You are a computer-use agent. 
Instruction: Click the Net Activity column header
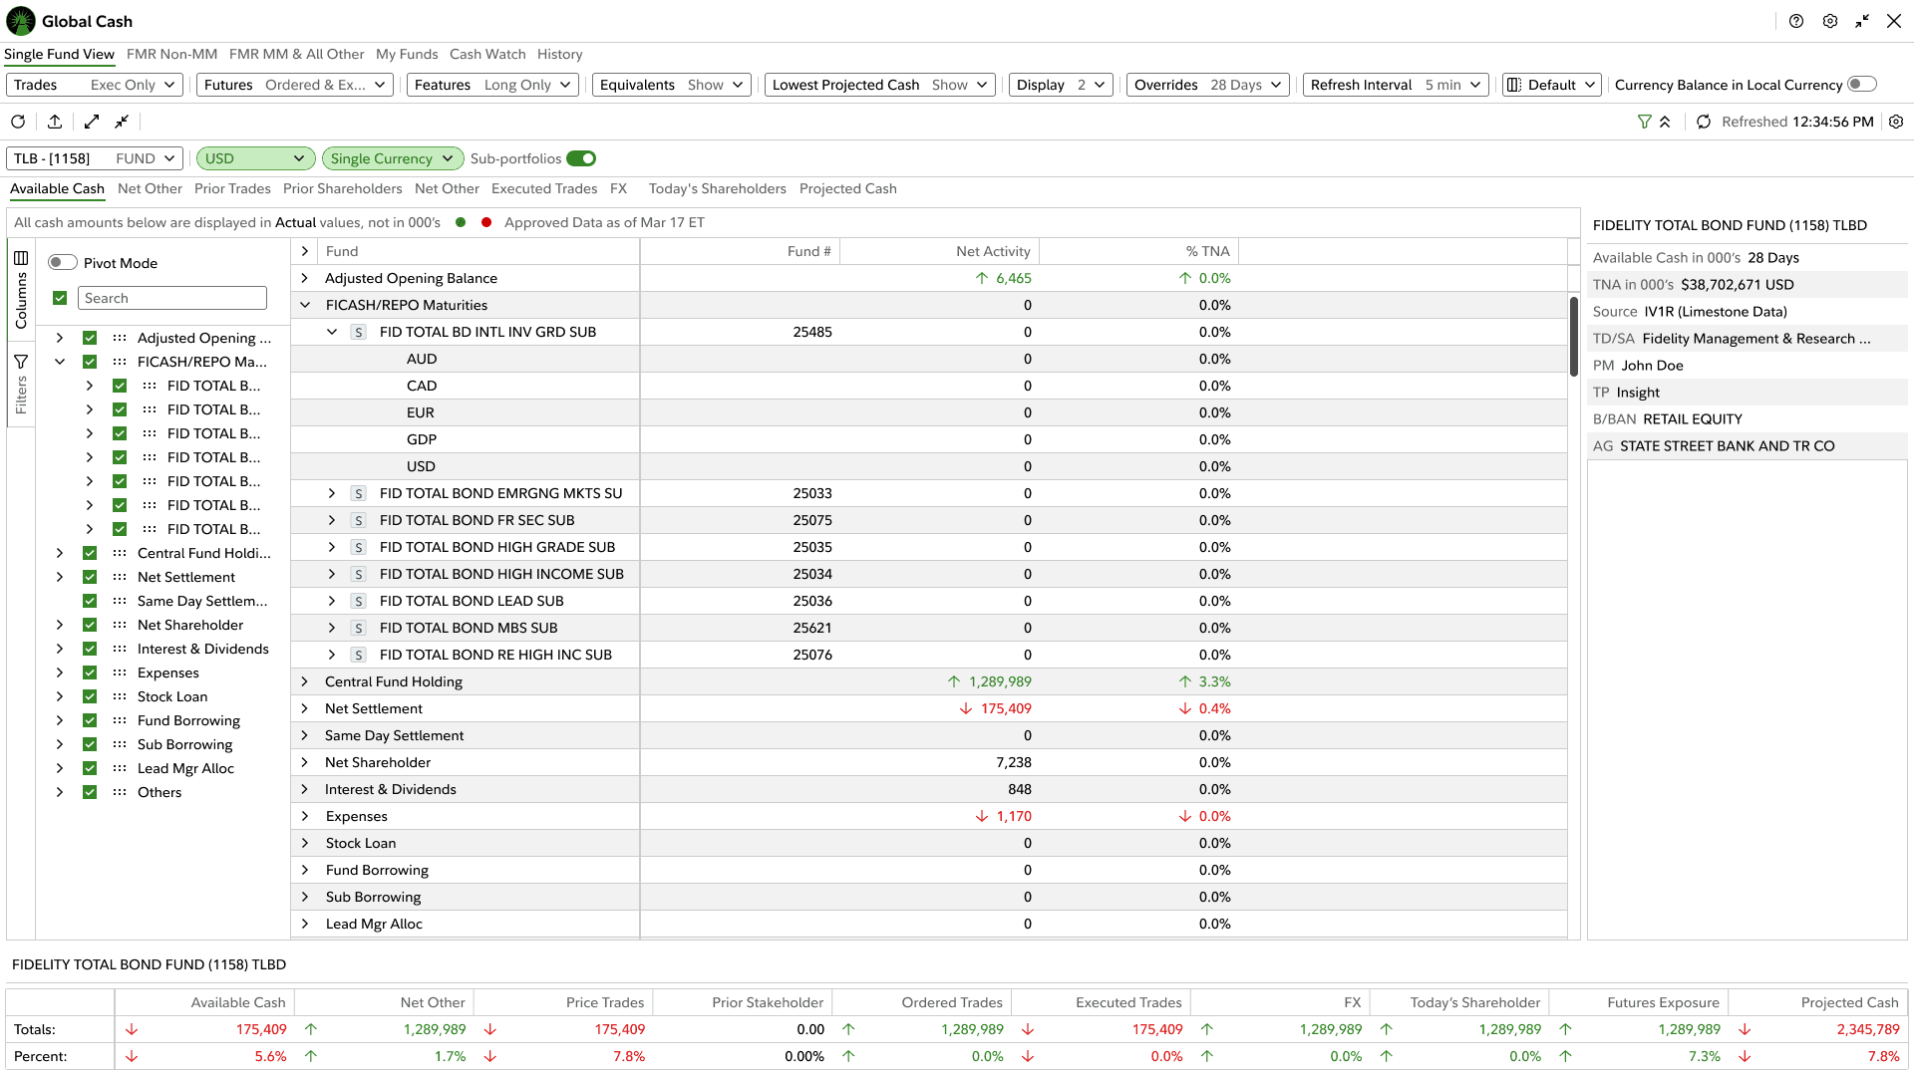992,251
